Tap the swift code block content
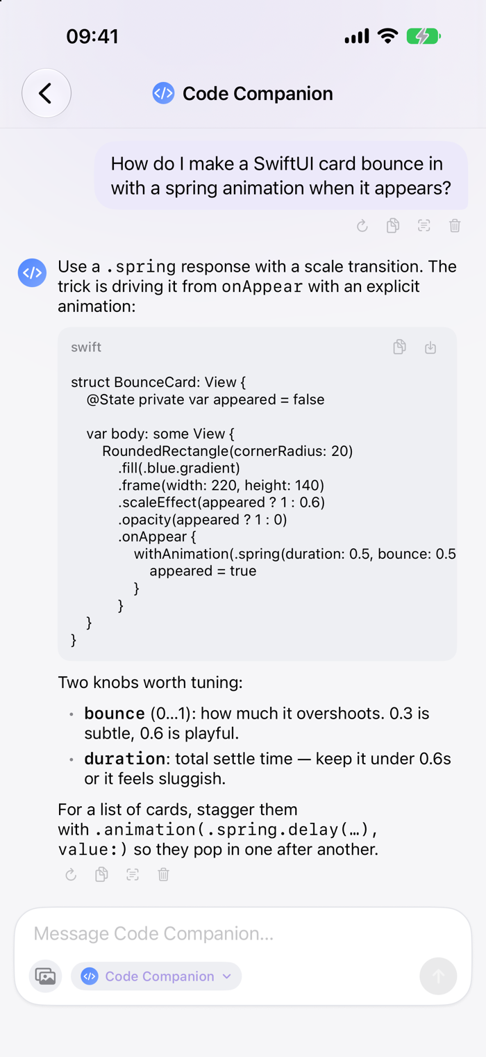The image size is (486, 1057). point(257,511)
